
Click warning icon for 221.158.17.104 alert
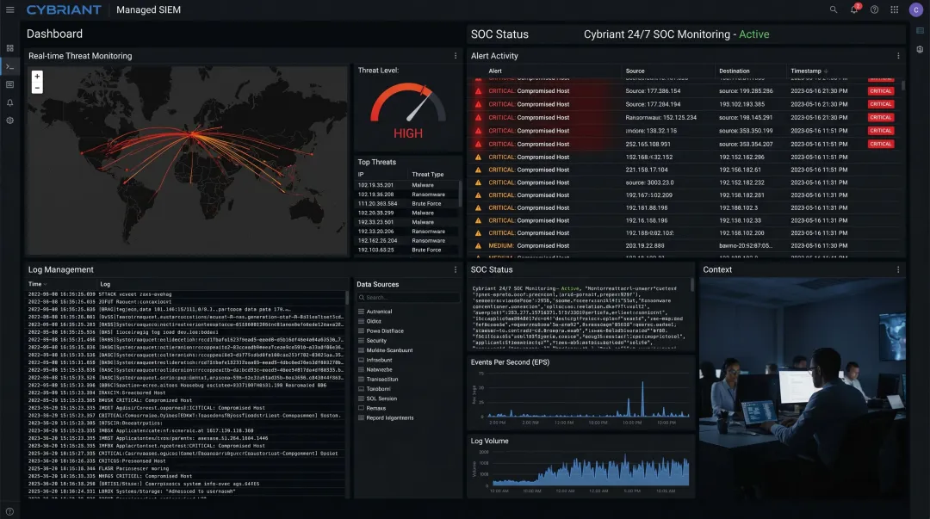[478, 170]
